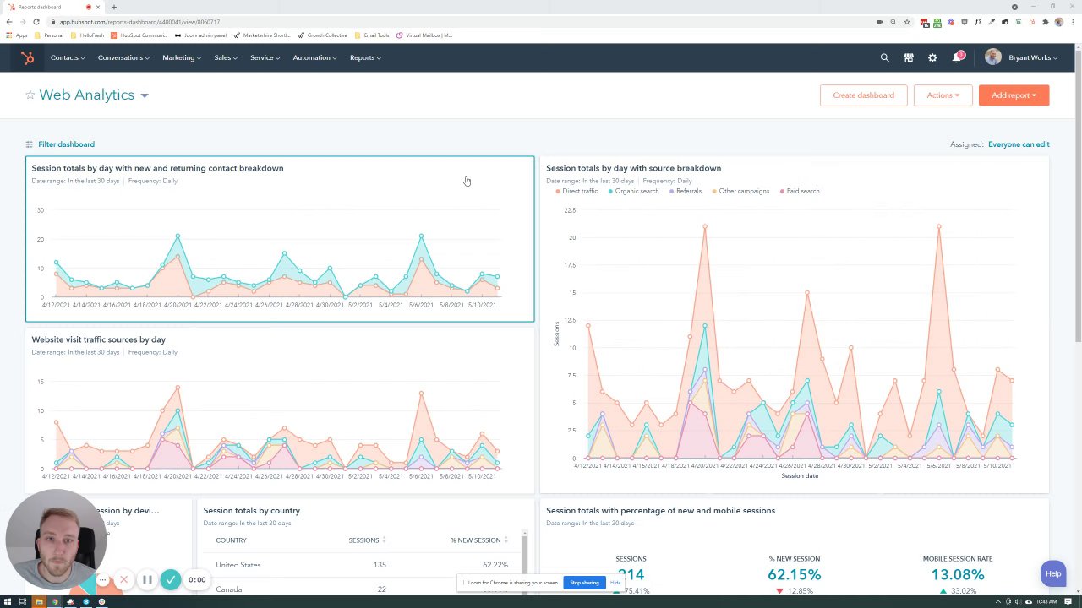Toggle Direct traffic legend series
This screenshot has width=1082, height=608.
tap(577, 191)
